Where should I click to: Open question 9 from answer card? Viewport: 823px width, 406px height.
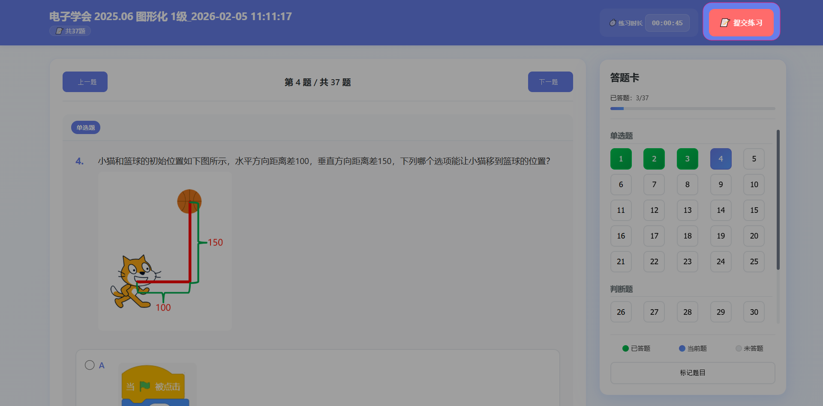click(721, 185)
